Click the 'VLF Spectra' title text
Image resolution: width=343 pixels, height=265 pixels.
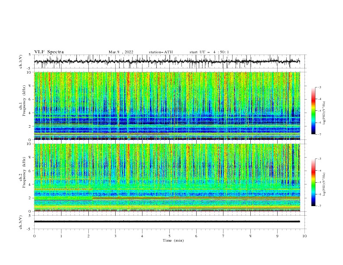pos(49,52)
